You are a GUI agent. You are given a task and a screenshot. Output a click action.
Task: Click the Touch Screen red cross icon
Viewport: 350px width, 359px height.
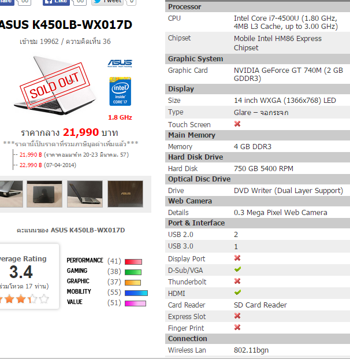coord(237,124)
